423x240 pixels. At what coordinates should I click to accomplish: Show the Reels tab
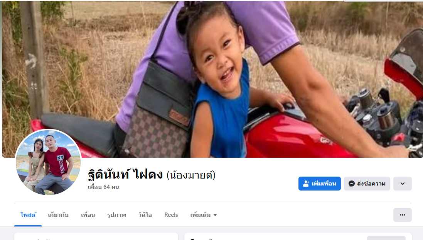(171, 215)
